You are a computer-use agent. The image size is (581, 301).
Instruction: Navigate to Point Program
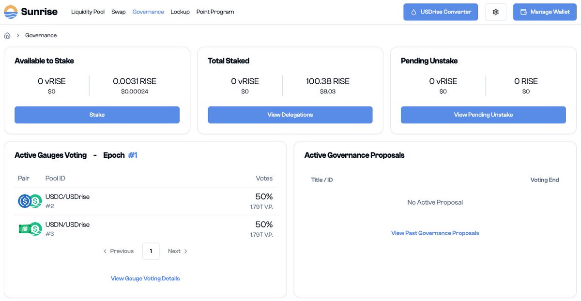click(x=215, y=12)
